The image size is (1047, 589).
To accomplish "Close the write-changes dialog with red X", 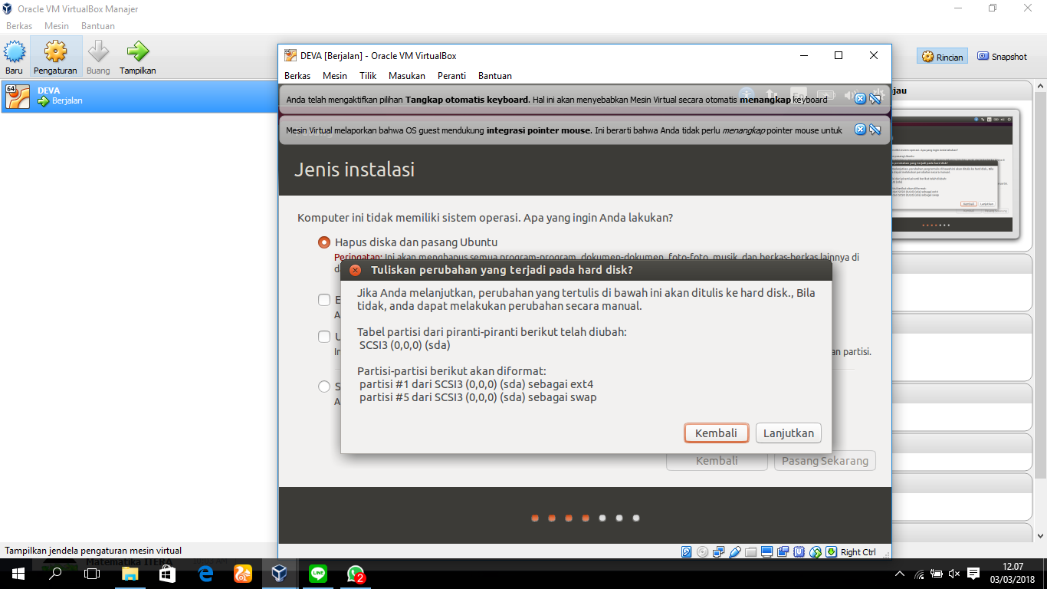I will 355,271.
